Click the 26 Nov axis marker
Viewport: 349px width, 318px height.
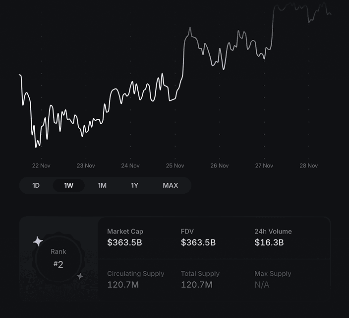(x=220, y=166)
